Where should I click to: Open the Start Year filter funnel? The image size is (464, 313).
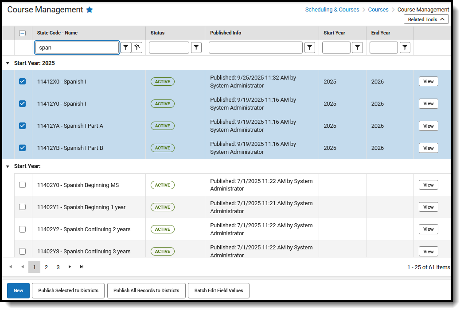(358, 47)
